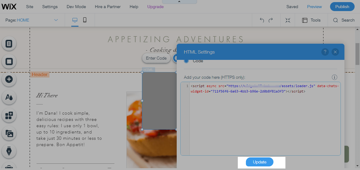Open the Background sidebar icon

coord(9,61)
